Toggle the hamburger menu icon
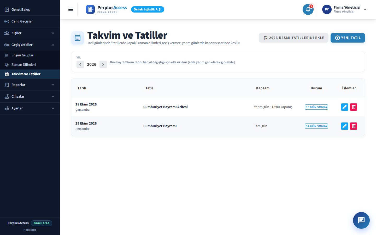 tap(71, 9)
